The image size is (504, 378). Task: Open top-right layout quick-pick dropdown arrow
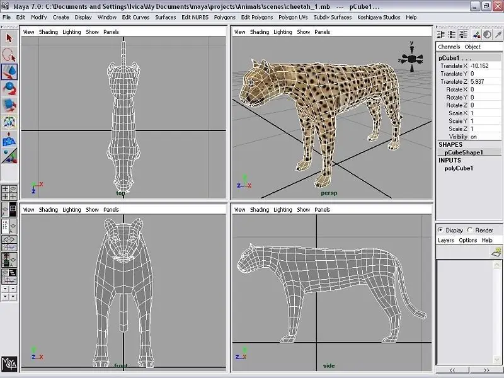(x=13, y=289)
